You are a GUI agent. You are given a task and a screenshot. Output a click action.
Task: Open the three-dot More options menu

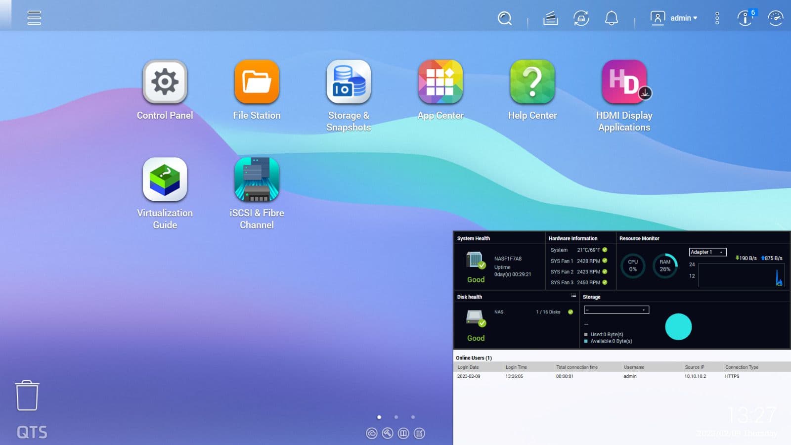pyautogui.click(x=717, y=18)
